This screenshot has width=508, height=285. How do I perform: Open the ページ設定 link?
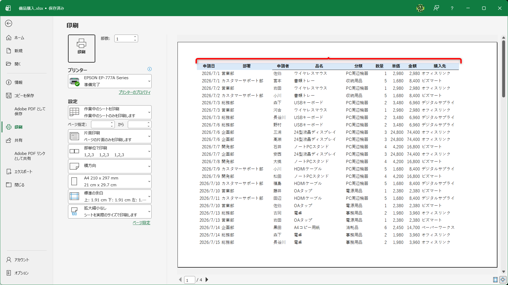[141, 223]
